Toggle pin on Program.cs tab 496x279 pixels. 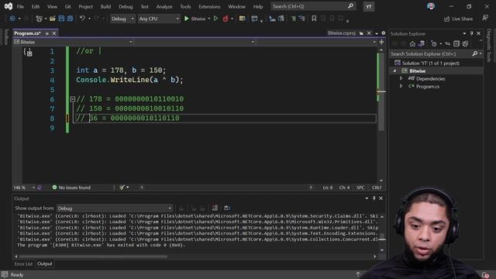[x=47, y=33]
